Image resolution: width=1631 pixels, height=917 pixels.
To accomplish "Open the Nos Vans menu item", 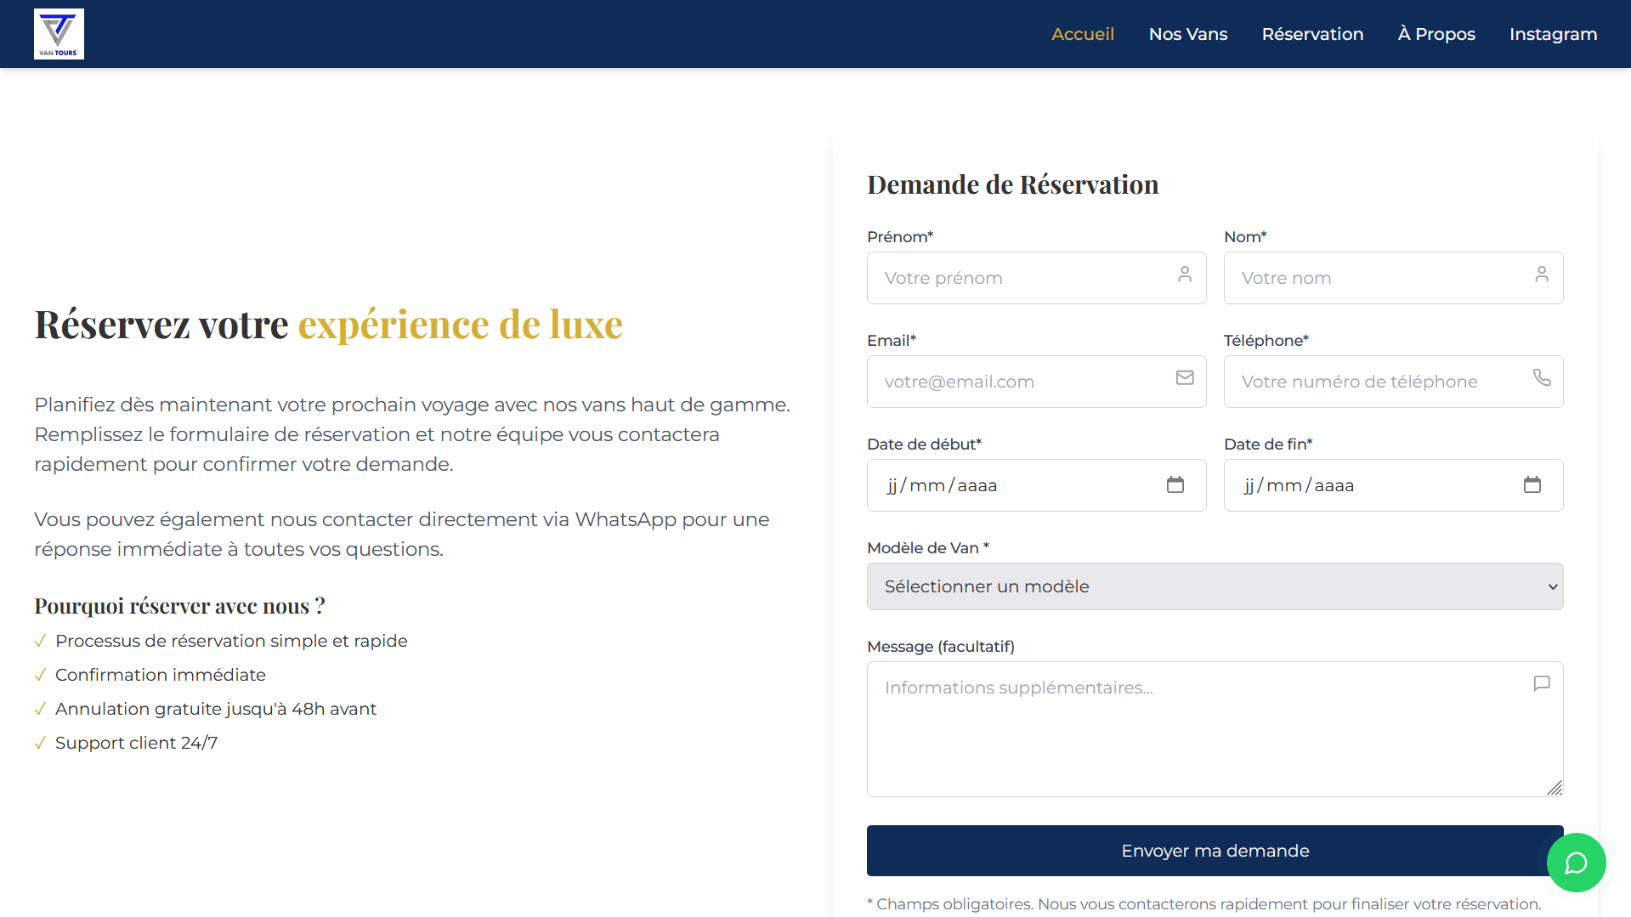I will click(1187, 34).
